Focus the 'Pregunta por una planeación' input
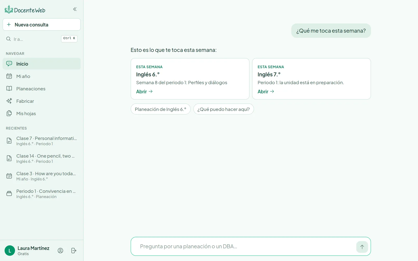This screenshot has width=418, height=261. tap(246, 246)
